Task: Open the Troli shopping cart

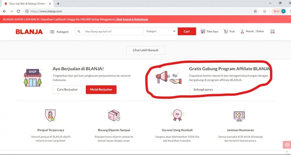Action: click(229, 31)
